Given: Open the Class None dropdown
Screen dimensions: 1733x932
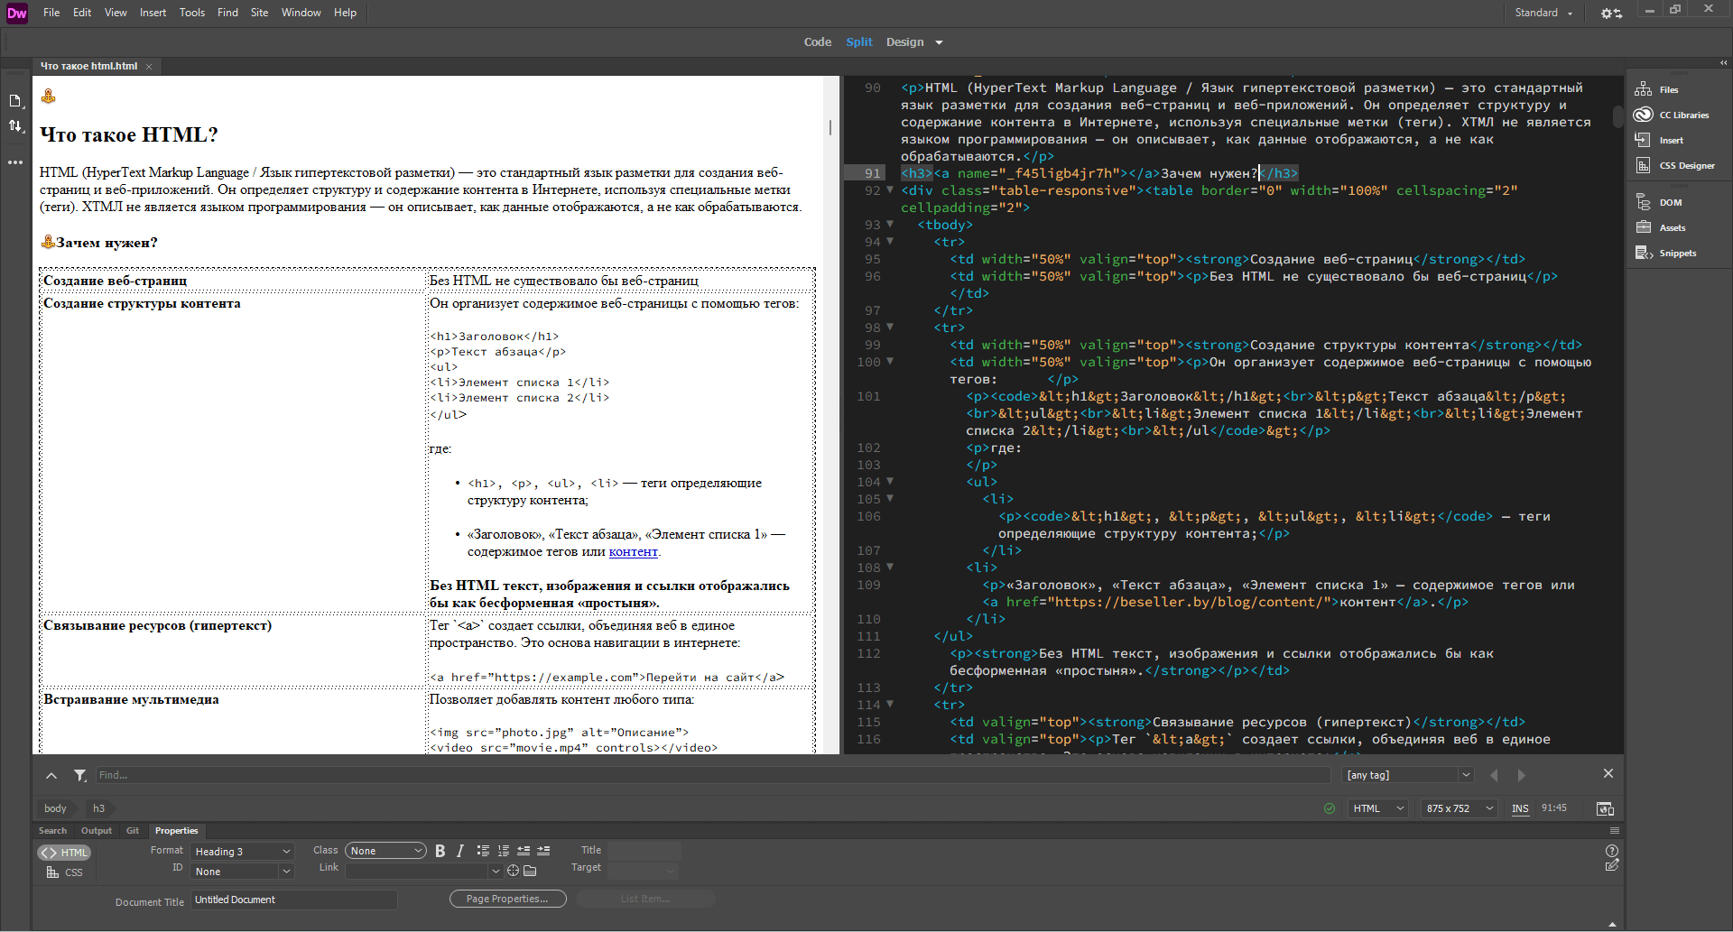Looking at the screenshot, I should (x=385, y=851).
